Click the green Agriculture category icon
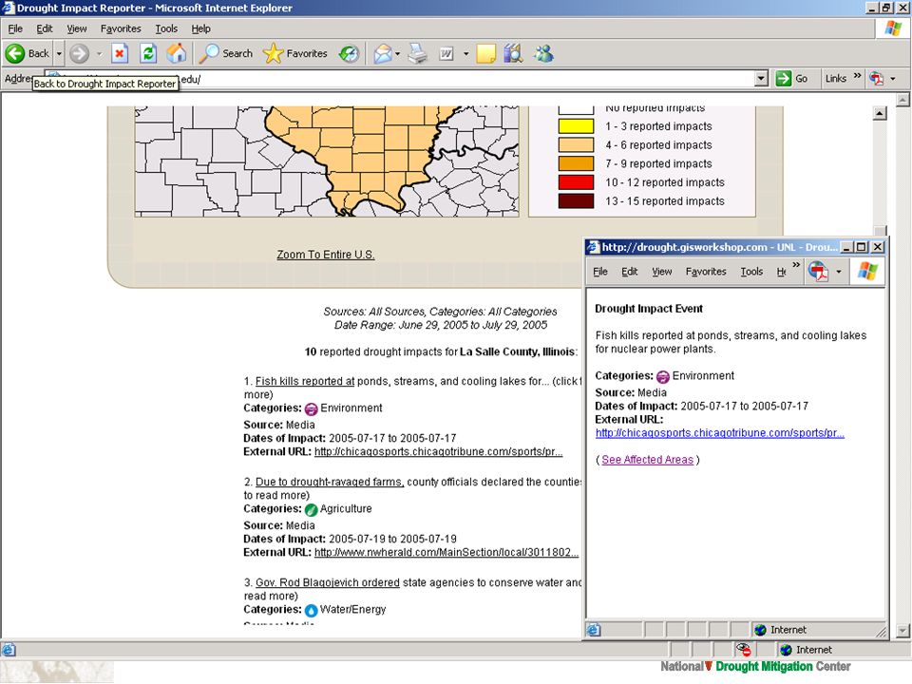Viewport: 912px width, 684px height. [312, 509]
